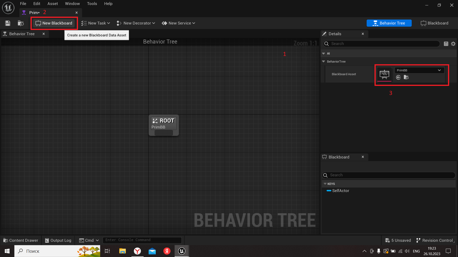Open the New Service dropdown
The image size is (458, 257).
pos(178,23)
